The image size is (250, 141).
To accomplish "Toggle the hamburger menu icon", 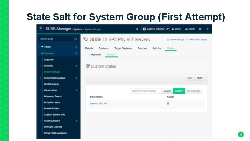I will pyautogui.click(x=41, y=29).
